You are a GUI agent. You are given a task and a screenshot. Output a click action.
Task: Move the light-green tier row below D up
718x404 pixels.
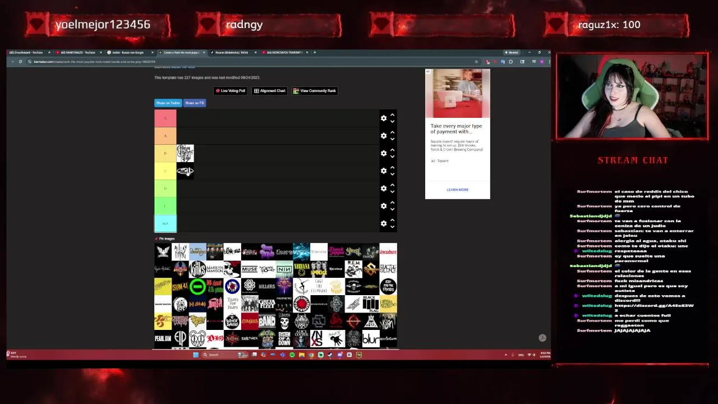click(x=393, y=203)
